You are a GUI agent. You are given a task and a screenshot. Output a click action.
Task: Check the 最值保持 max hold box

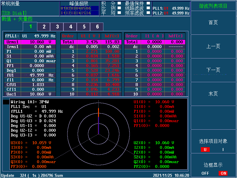click(148, 4)
